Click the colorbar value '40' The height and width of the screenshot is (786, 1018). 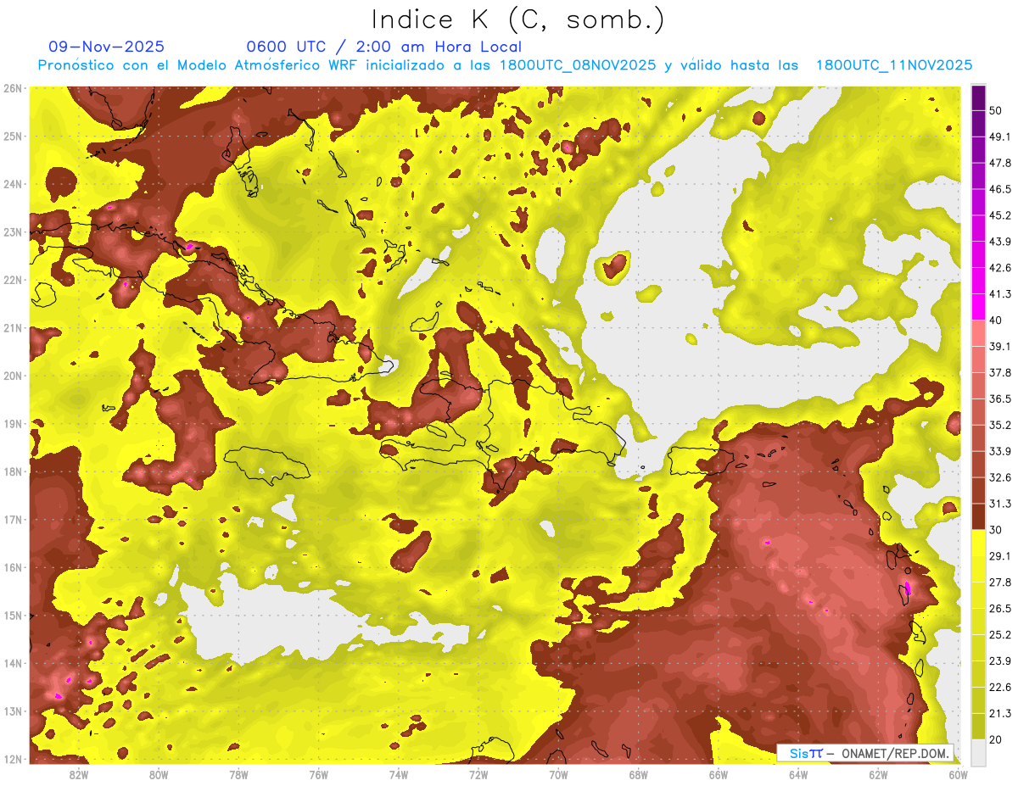click(997, 320)
